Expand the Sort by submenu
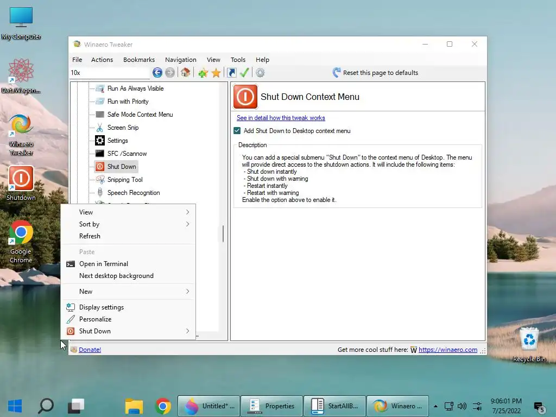Screen dimensions: 556x417 pyautogui.click(x=128, y=224)
